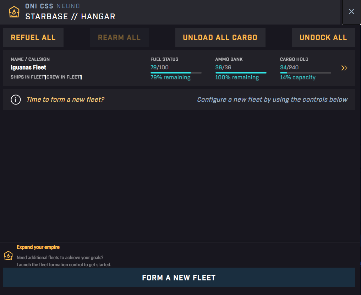Click '14% capacity' cargo label
Viewport: 361px width, 295px height.
(298, 77)
